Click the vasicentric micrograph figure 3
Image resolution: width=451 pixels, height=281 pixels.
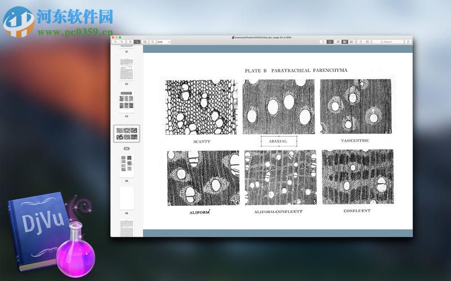pyautogui.click(x=356, y=106)
